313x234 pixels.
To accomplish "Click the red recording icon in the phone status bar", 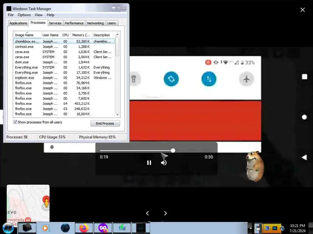I will [x=208, y=62].
